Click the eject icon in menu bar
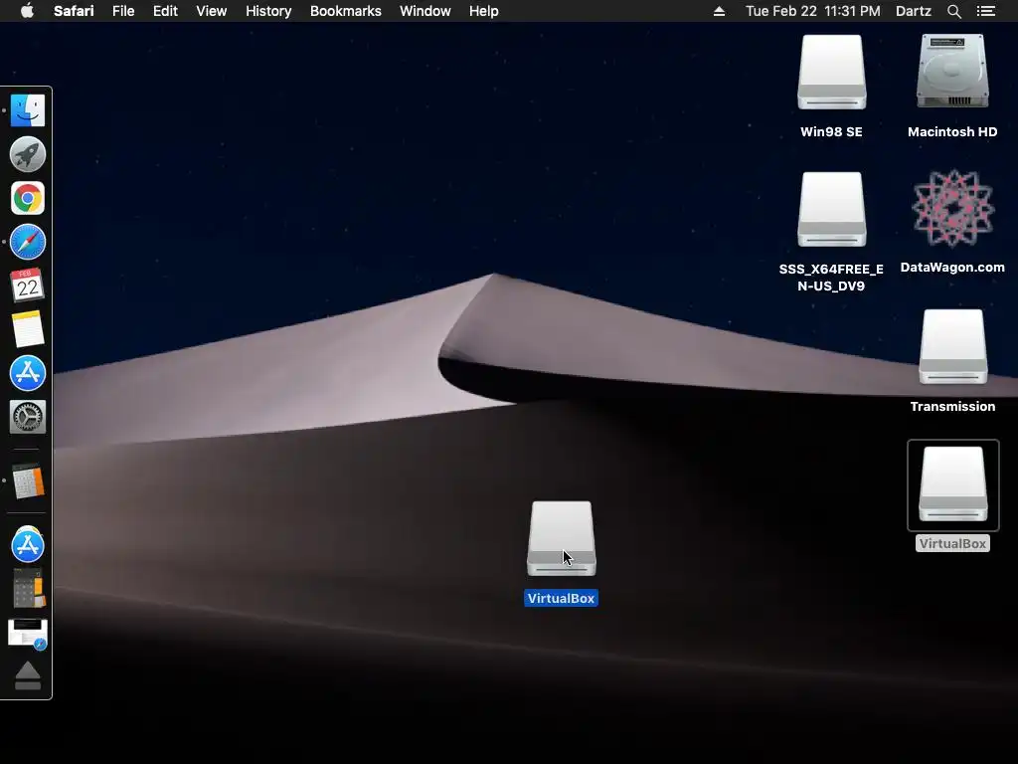1018x764 pixels. coord(719,11)
